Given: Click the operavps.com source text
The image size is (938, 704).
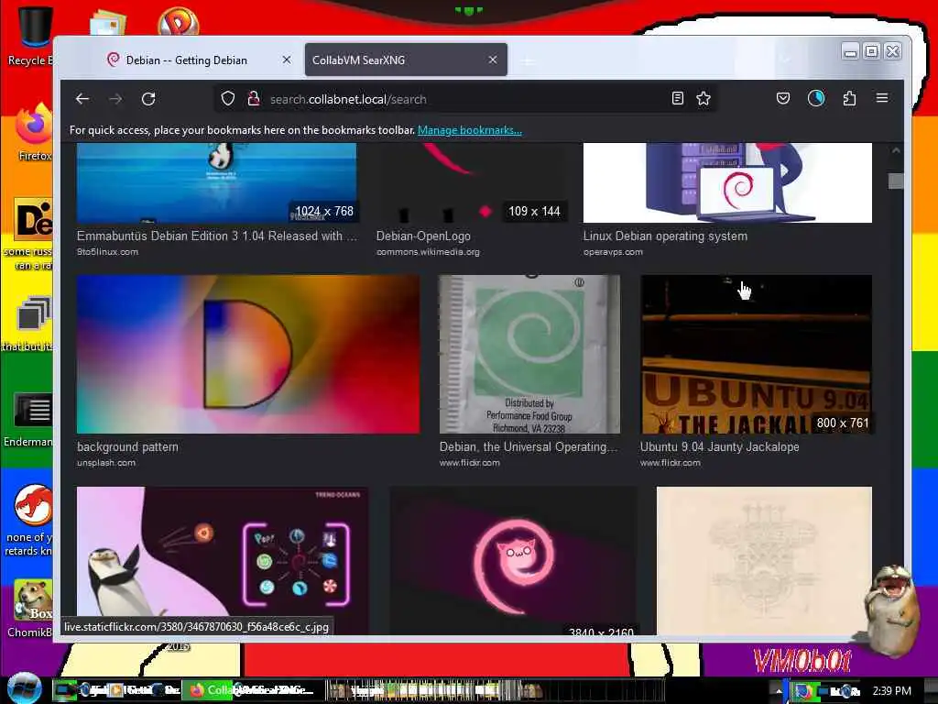Looking at the screenshot, I should point(613,252).
